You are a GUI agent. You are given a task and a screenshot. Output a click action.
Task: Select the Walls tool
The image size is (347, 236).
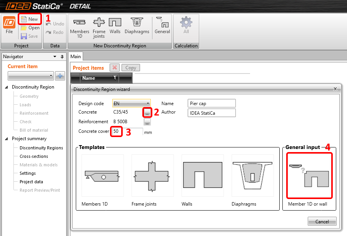point(115,26)
